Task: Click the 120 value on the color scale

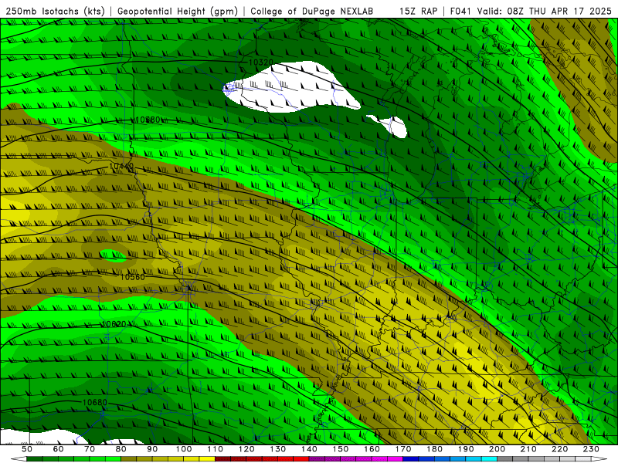Action: tap(246, 449)
